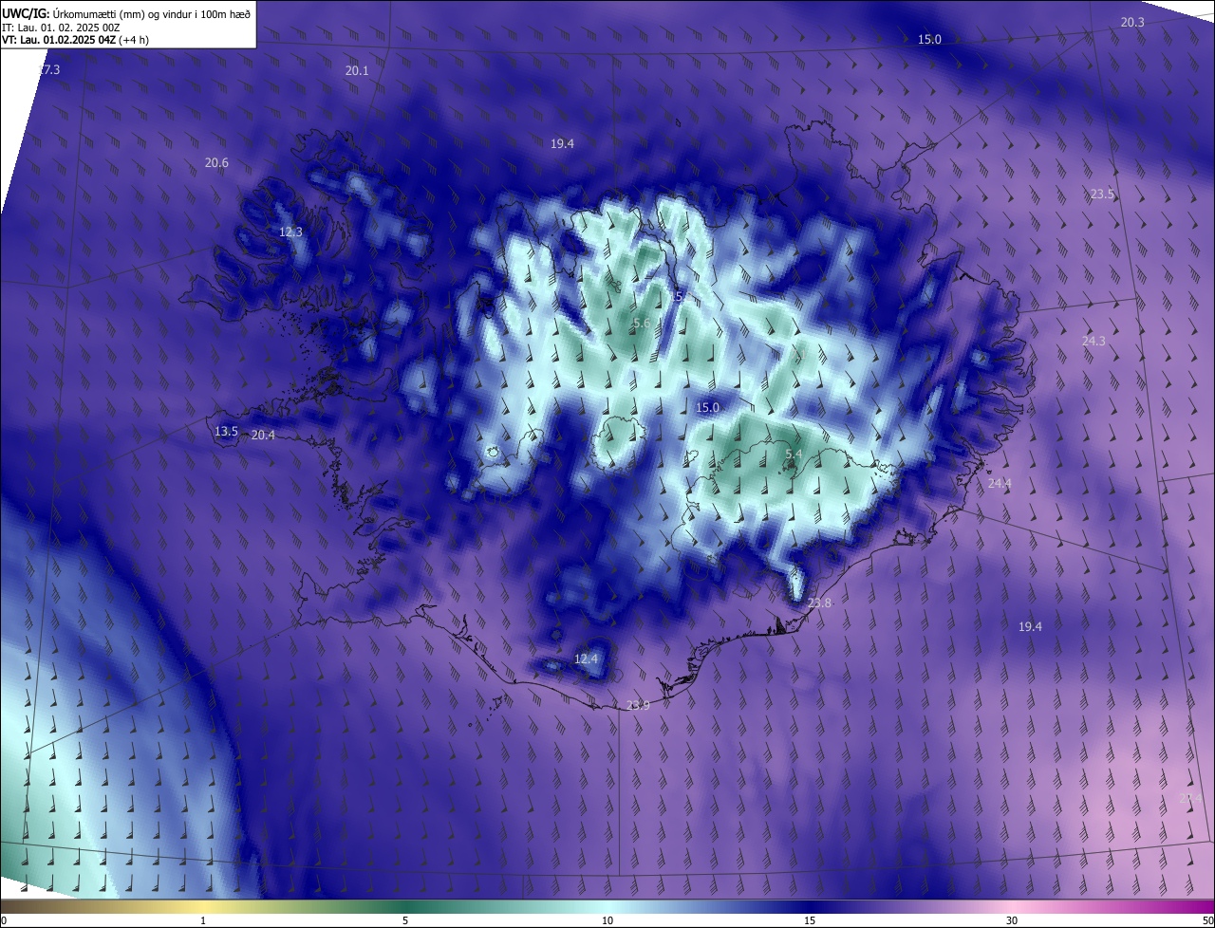Image resolution: width=1215 pixels, height=928 pixels.
Task: Click the 10 tick on color scale
Action: pyautogui.click(x=607, y=920)
